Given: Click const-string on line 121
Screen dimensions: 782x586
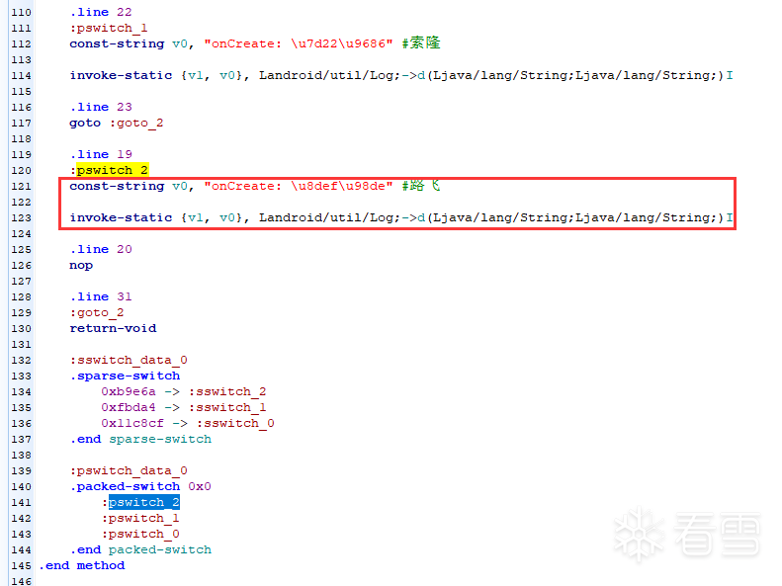Looking at the screenshot, I should [x=117, y=187].
